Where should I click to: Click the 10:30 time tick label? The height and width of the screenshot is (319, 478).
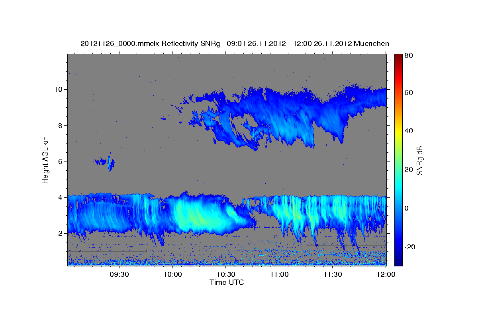coord(226,275)
